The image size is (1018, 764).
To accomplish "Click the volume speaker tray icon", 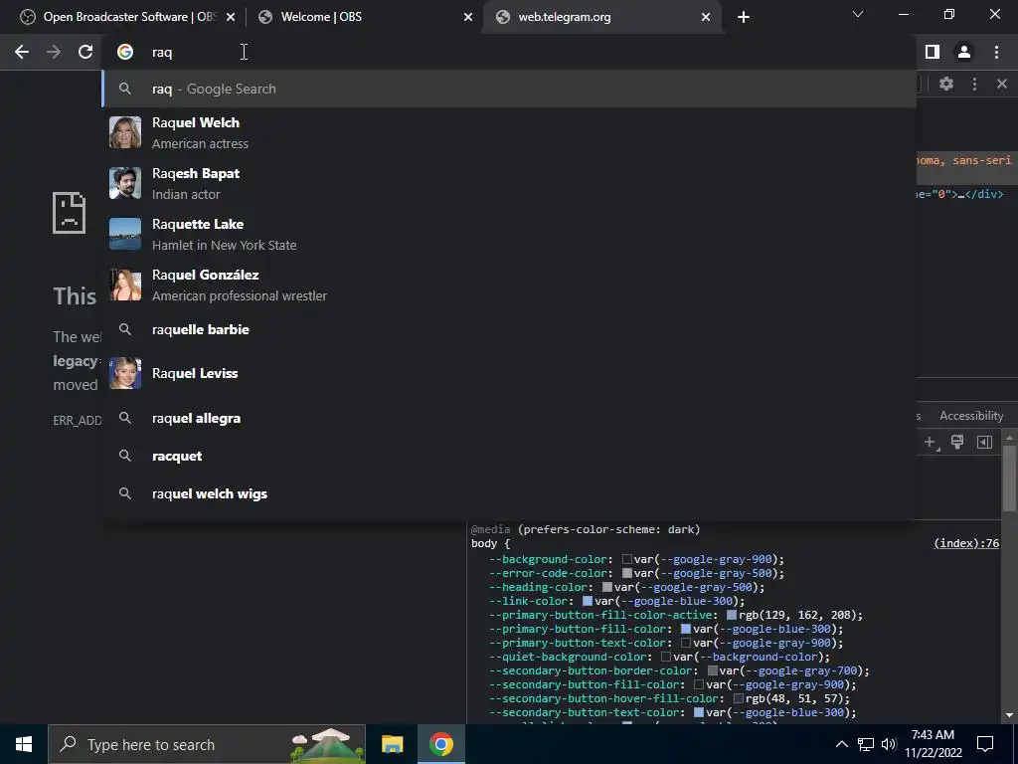I will 889,744.
